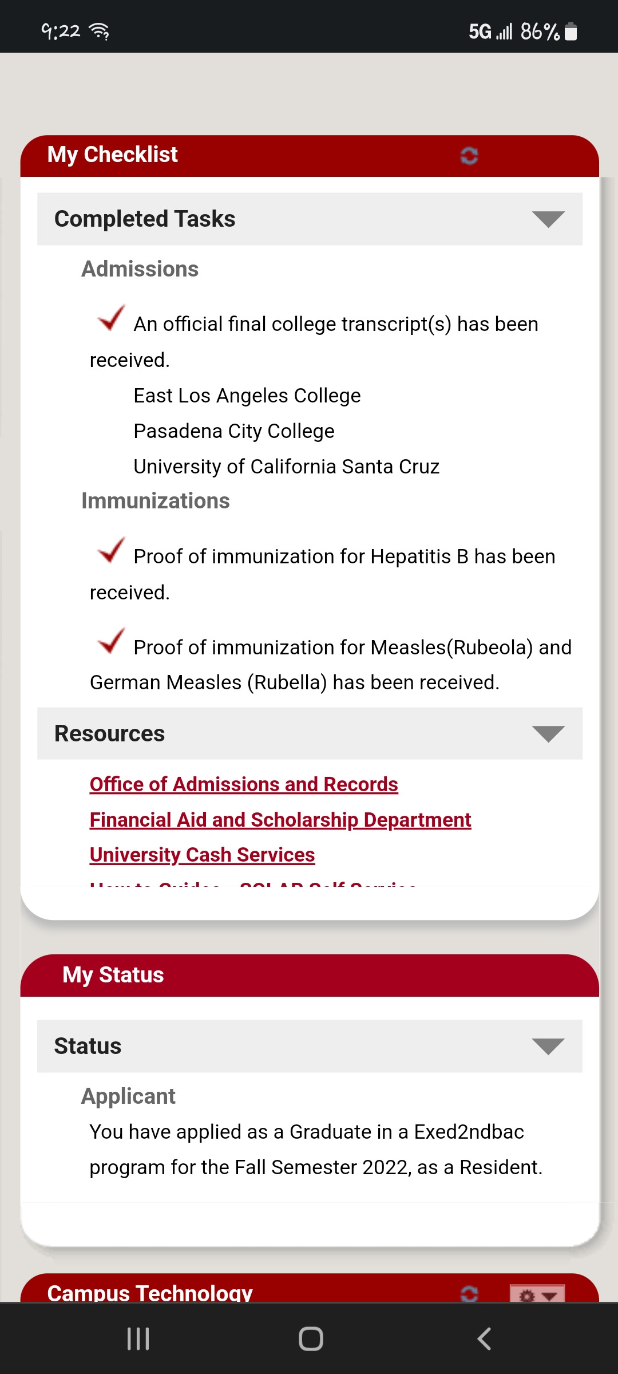Tap the Android home button icon

point(311,1339)
